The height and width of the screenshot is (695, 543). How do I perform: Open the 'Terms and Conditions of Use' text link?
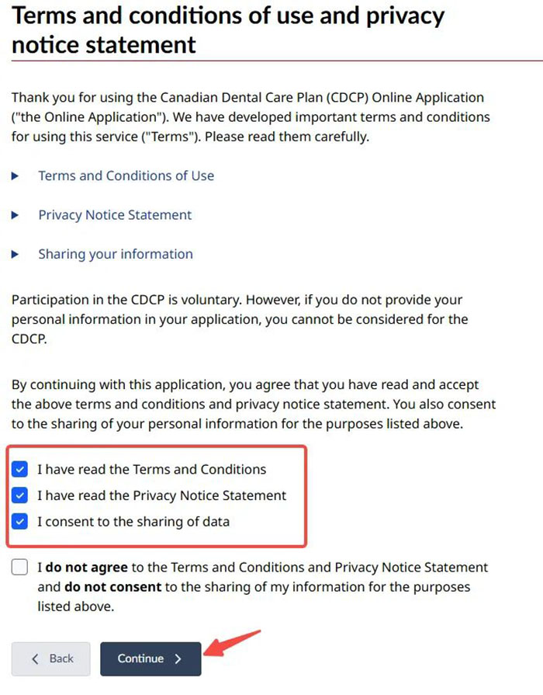point(126,175)
